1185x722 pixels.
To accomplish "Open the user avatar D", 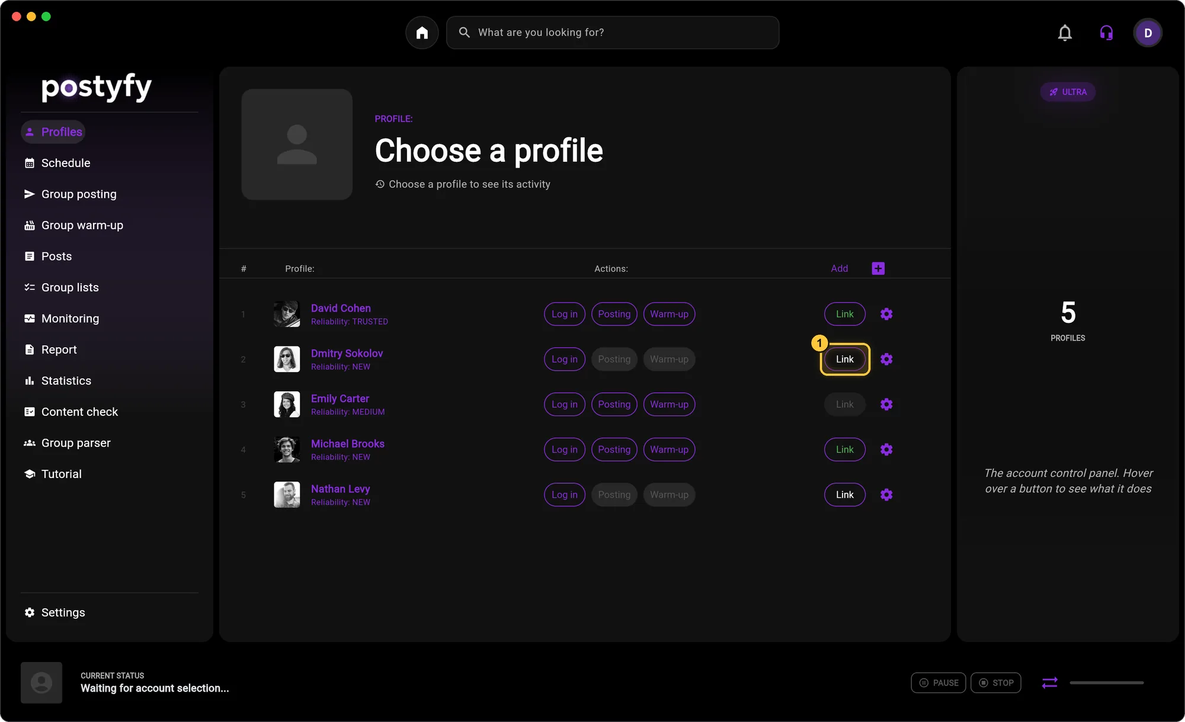I will [1148, 33].
